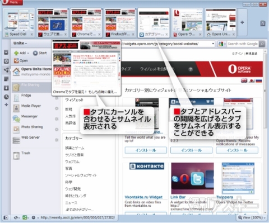Open the ニュース category link
This screenshot has width=269, height=223.
click(x=71, y=203)
